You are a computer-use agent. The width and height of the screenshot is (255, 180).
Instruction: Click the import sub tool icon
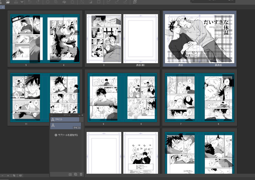[x=70, y=174]
